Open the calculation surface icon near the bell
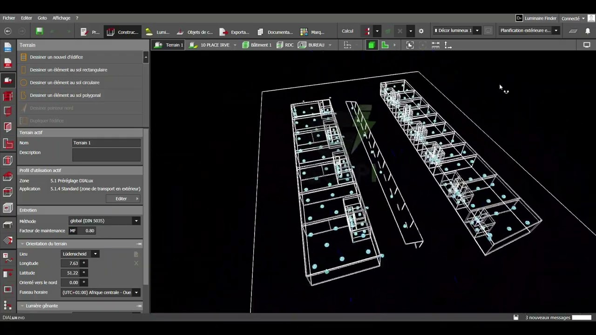This screenshot has width=596, height=335. tap(573, 31)
